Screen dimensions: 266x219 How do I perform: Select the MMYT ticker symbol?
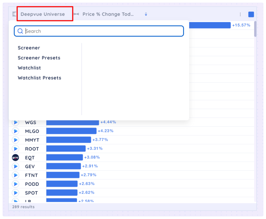click(32, 140)
